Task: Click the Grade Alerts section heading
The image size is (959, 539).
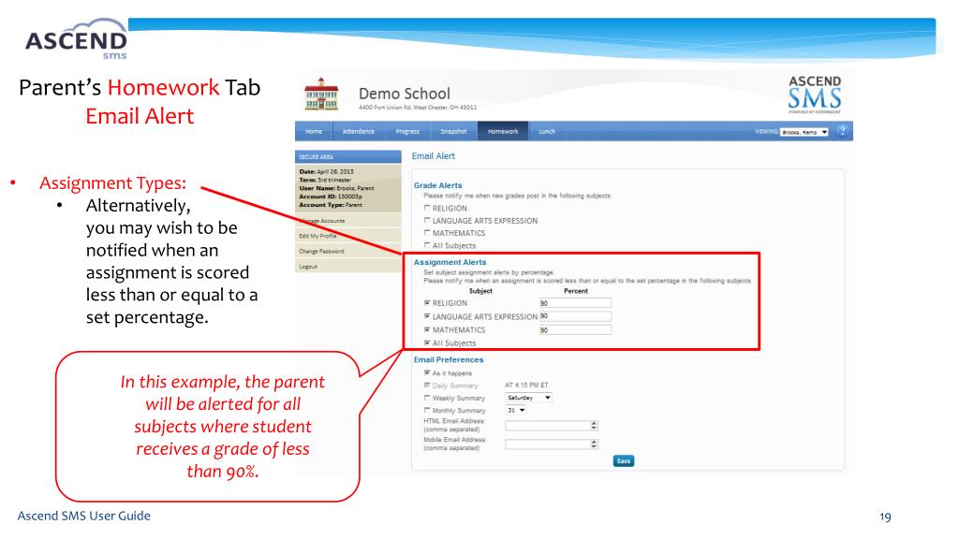Action: (x=438, y=185)
